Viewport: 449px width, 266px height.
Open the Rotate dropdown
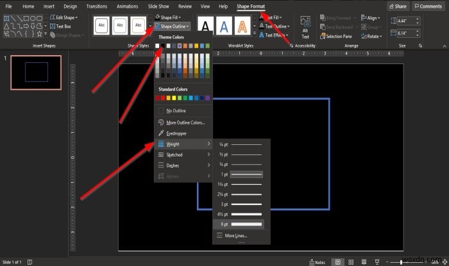tap(371, 37)
